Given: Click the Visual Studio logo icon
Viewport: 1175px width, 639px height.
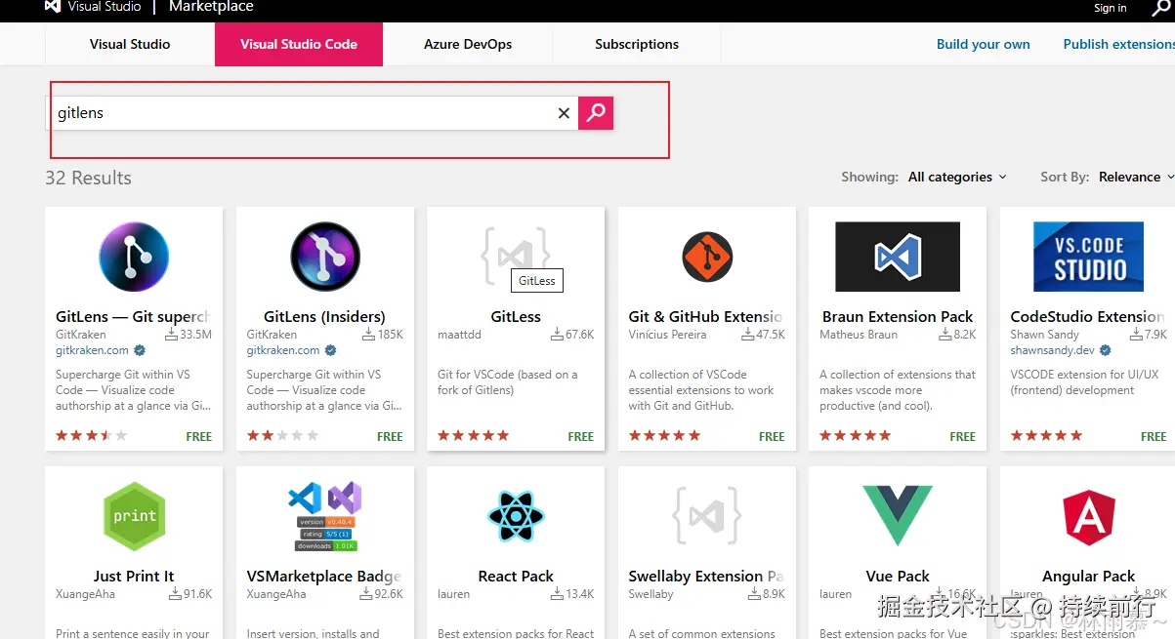Looking at the screenshot, I should [x=53, y=7].
